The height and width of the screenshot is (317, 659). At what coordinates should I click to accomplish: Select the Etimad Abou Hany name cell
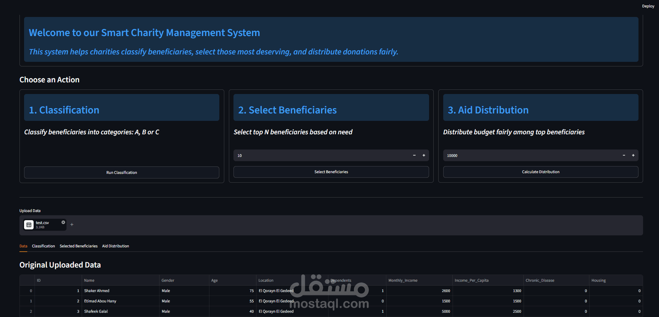[x=120, y=301]
